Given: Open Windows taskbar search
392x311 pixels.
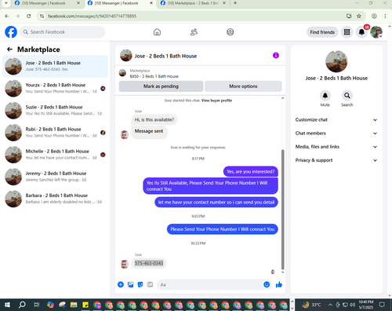Looking at the screenshot, I should [22, 305].
